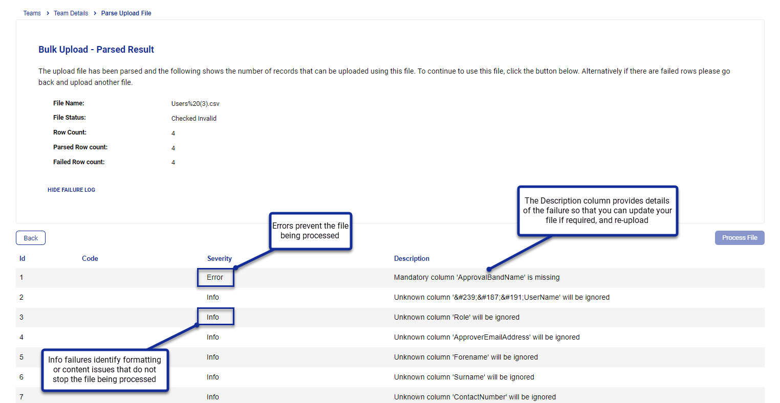Select the Parse Upload File breadcrumb
The height and width of the screenshot is (403, 780).
[126, 13]
